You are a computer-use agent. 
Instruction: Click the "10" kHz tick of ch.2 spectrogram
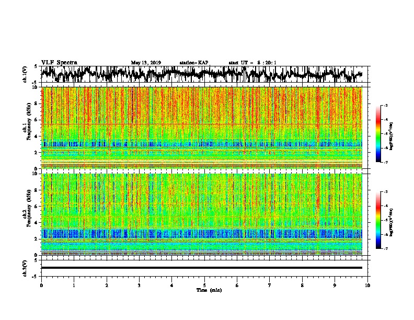tap(35, 174)
